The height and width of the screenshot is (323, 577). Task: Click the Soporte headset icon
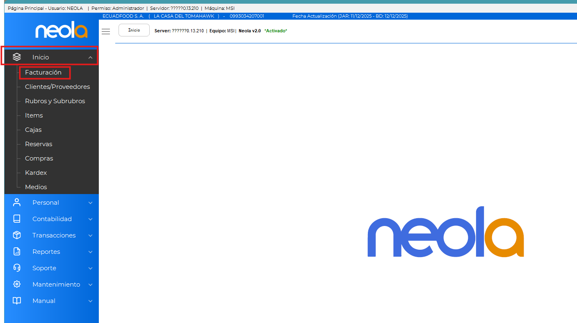tap(17, 268)
